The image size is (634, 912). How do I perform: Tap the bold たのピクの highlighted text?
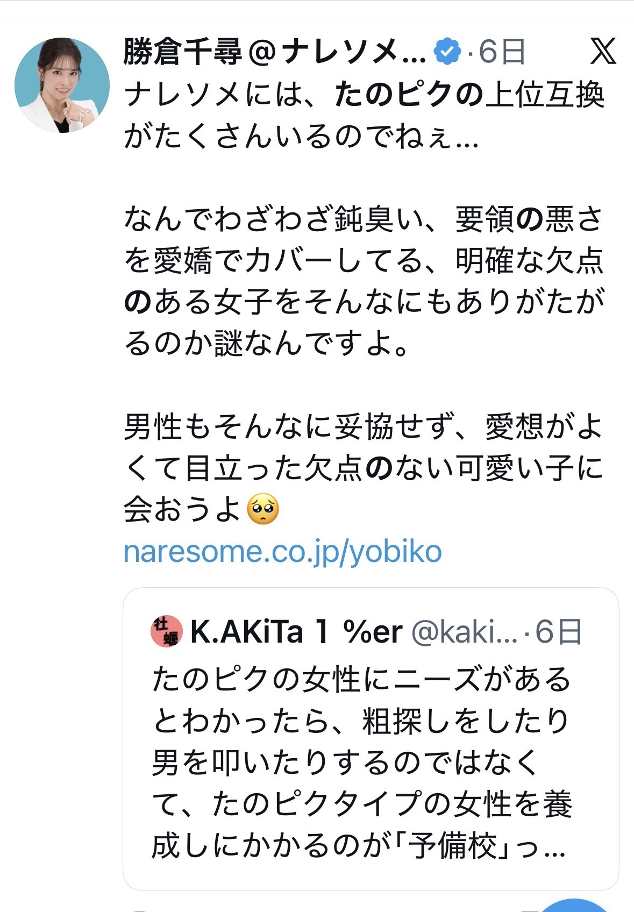409,96
